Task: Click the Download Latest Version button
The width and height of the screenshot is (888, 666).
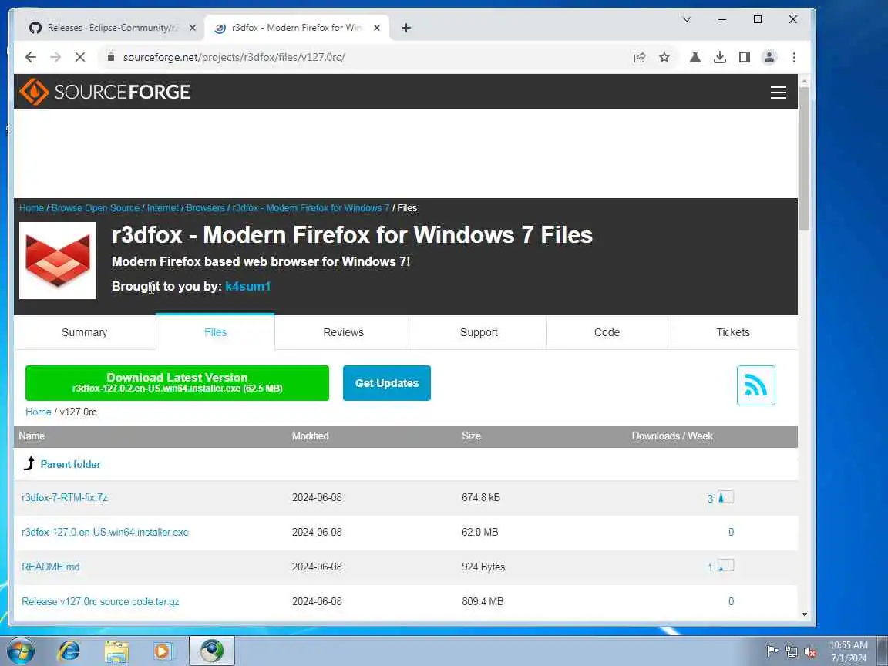Action: point(177,383)
